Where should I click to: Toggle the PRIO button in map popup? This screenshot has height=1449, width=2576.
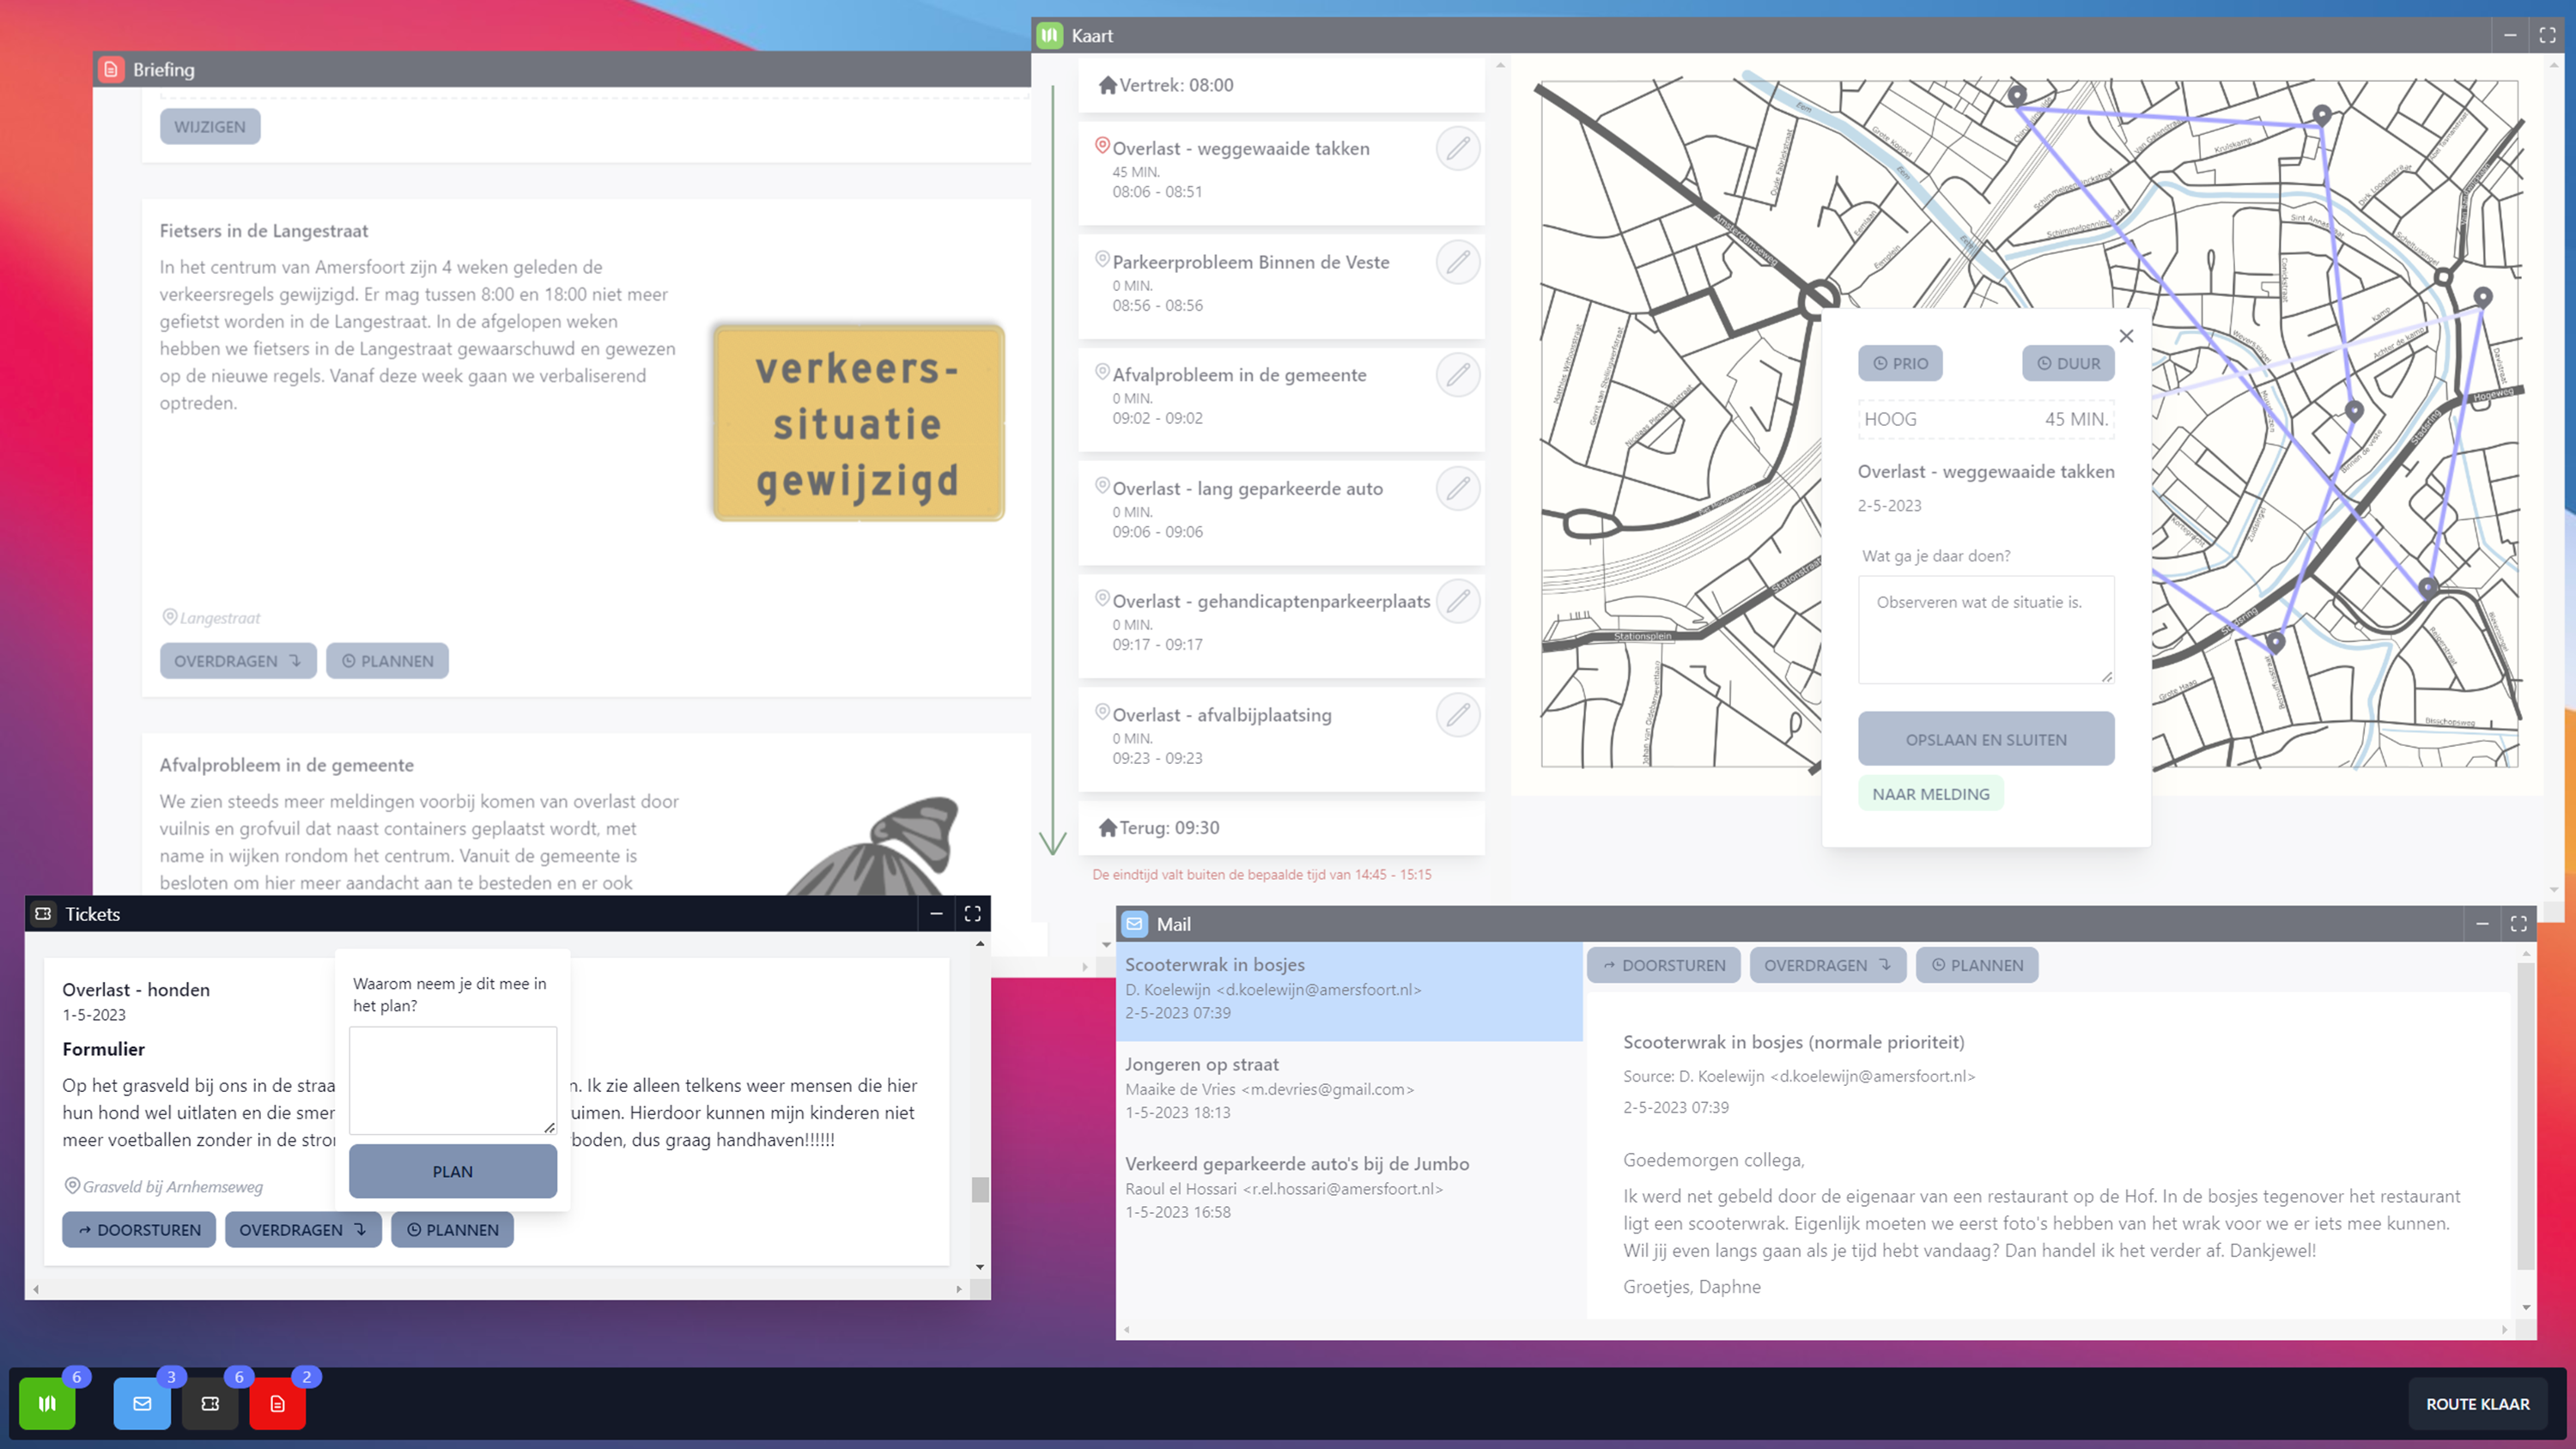pos(1900,363)
